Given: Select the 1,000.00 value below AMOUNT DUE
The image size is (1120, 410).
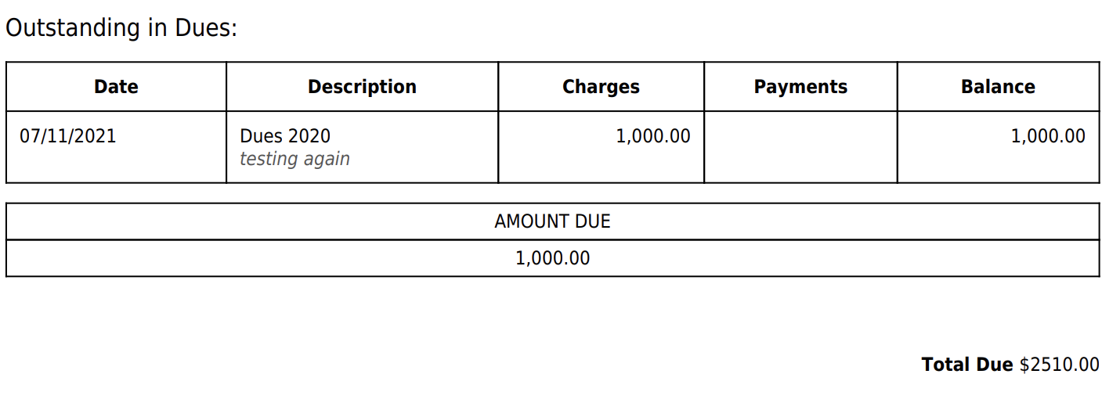Looking at the screenshot, I should (x=552, y=258).
